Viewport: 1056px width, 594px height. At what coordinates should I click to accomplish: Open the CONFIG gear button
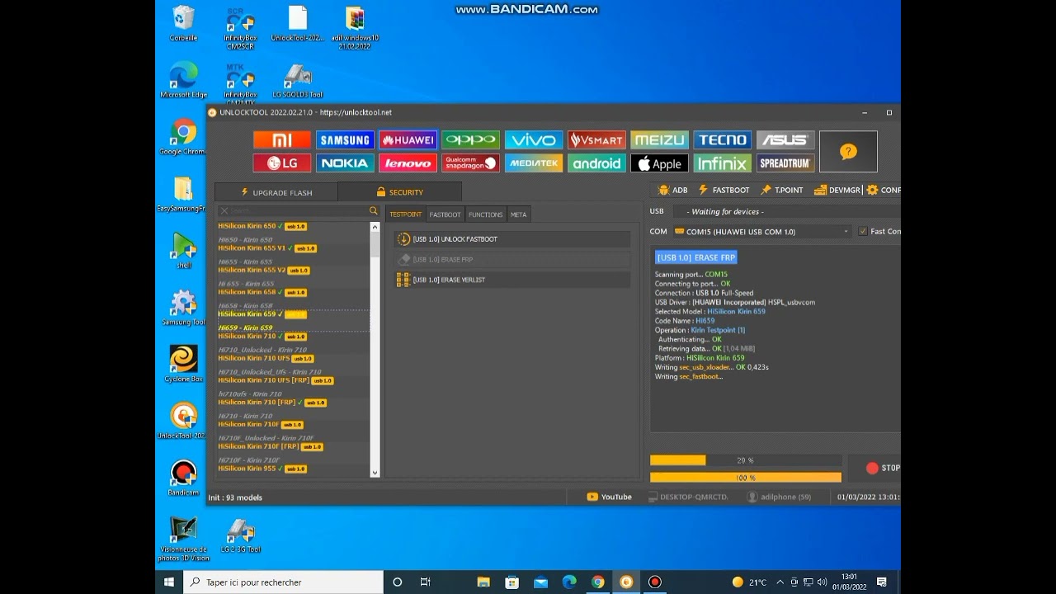[883, 190]
